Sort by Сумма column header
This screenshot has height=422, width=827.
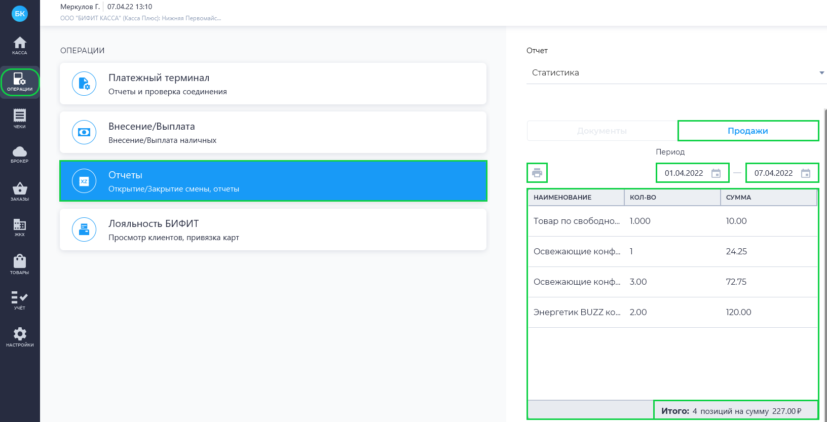(769, 198)
